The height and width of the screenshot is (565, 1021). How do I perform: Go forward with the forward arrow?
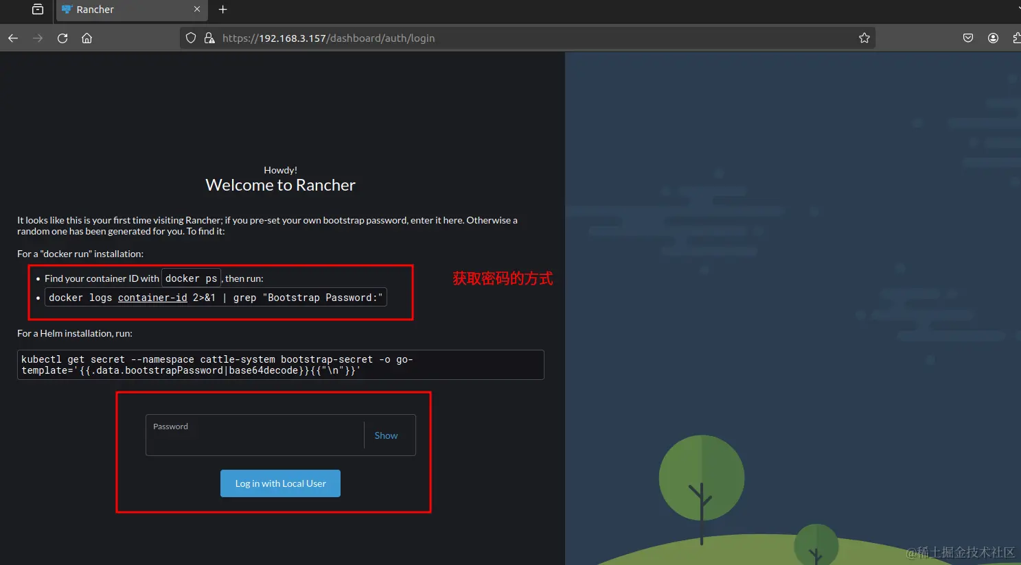pos(38,38)
